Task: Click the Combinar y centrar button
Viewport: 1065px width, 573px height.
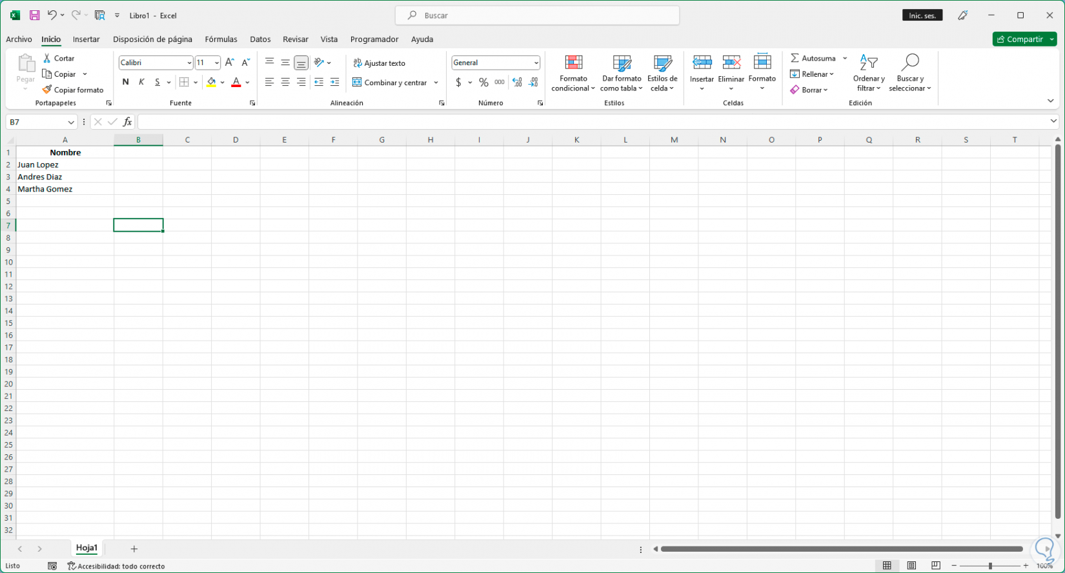Action: click(x=390, y=83)
